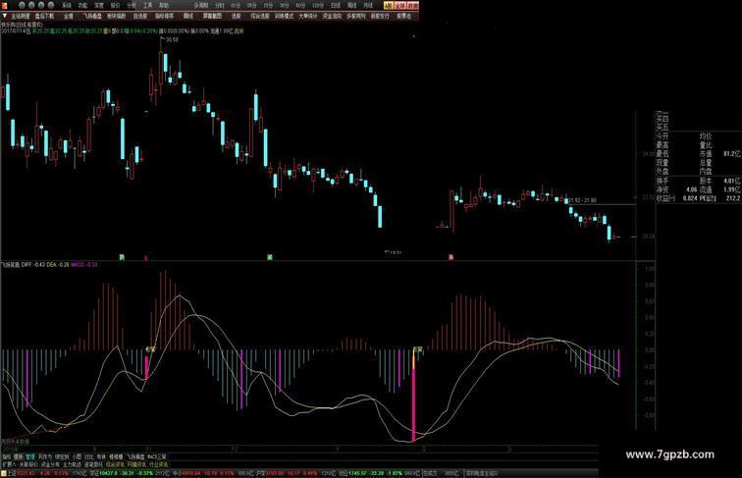This screenshot has width=742, height=478.
Task: Click the 21.62 - 21.00 price range label
Action: 582,200
